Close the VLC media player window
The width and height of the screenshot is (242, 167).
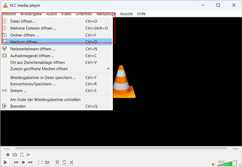coord(234,5)
